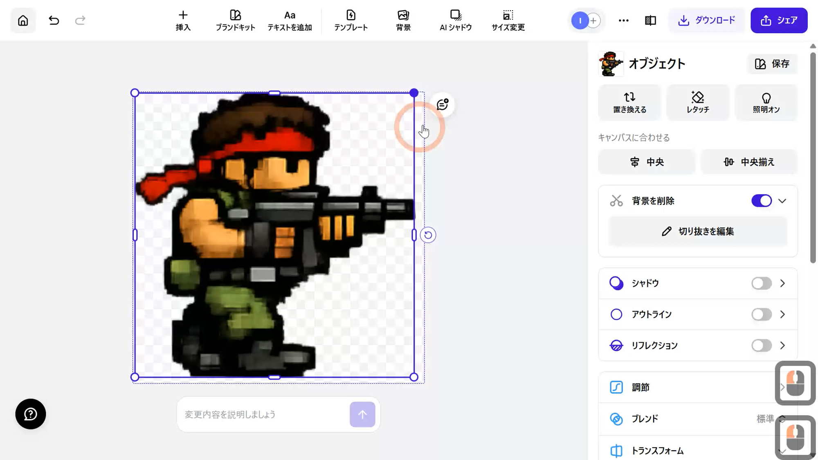
Task: Open the トランスフォーム transform section
Action: [698, 451]
